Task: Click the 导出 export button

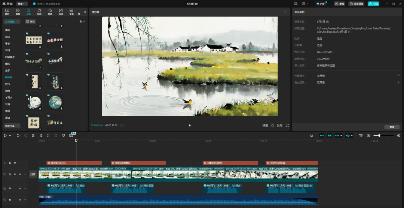Action: 373,4
